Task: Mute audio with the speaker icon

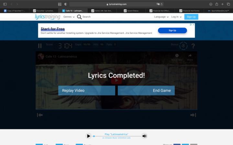Action: (x=144, y=136)
